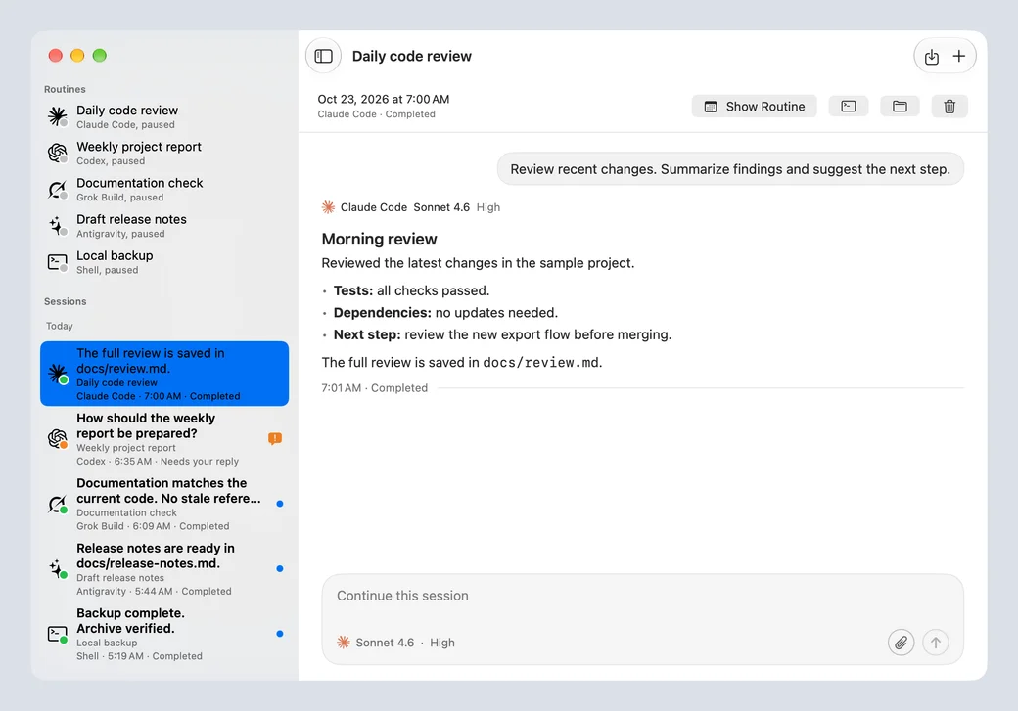Click the 'docs/review.md' file path in message
This screenshot has height=711, width=1018.
540,363
